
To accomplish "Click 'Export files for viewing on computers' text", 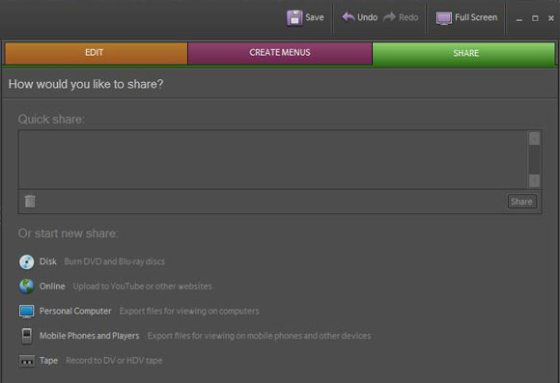I will pos(189,312).
